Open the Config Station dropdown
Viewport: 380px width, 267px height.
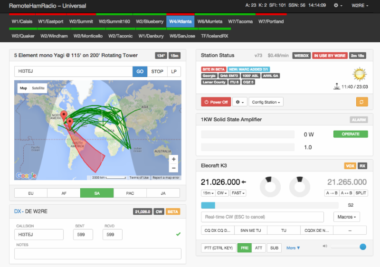[x=266, y=102]
